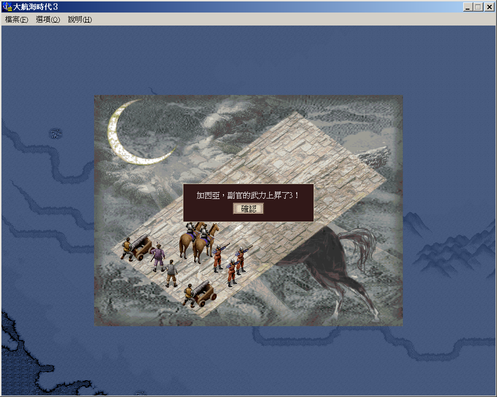Open the 檔案(F) menu

click(x=16, y=20)
